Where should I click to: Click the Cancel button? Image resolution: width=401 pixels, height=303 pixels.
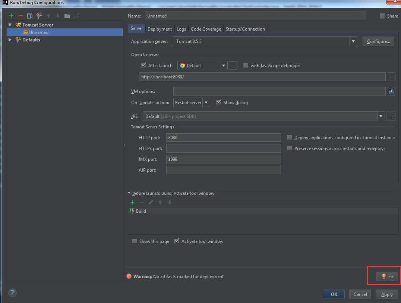360,294
